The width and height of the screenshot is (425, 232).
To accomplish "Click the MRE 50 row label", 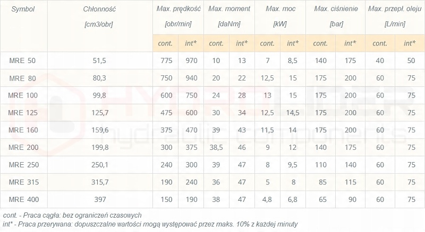I will pos(23,61).
